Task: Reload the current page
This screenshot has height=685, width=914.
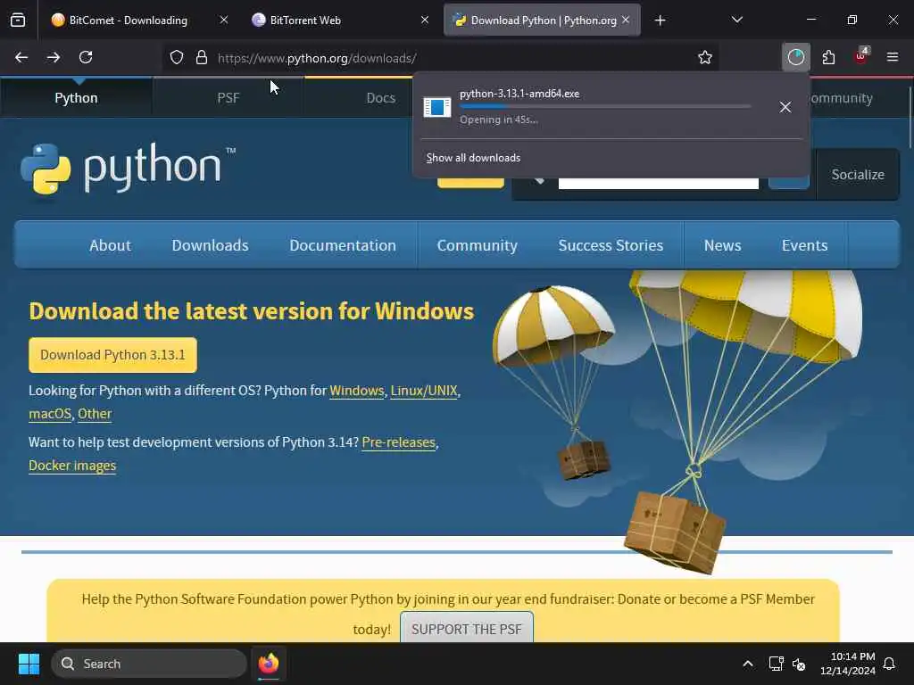Action: (86, 58)
